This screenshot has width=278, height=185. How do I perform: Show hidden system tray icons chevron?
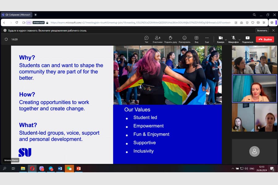click(x=233, y=169)
